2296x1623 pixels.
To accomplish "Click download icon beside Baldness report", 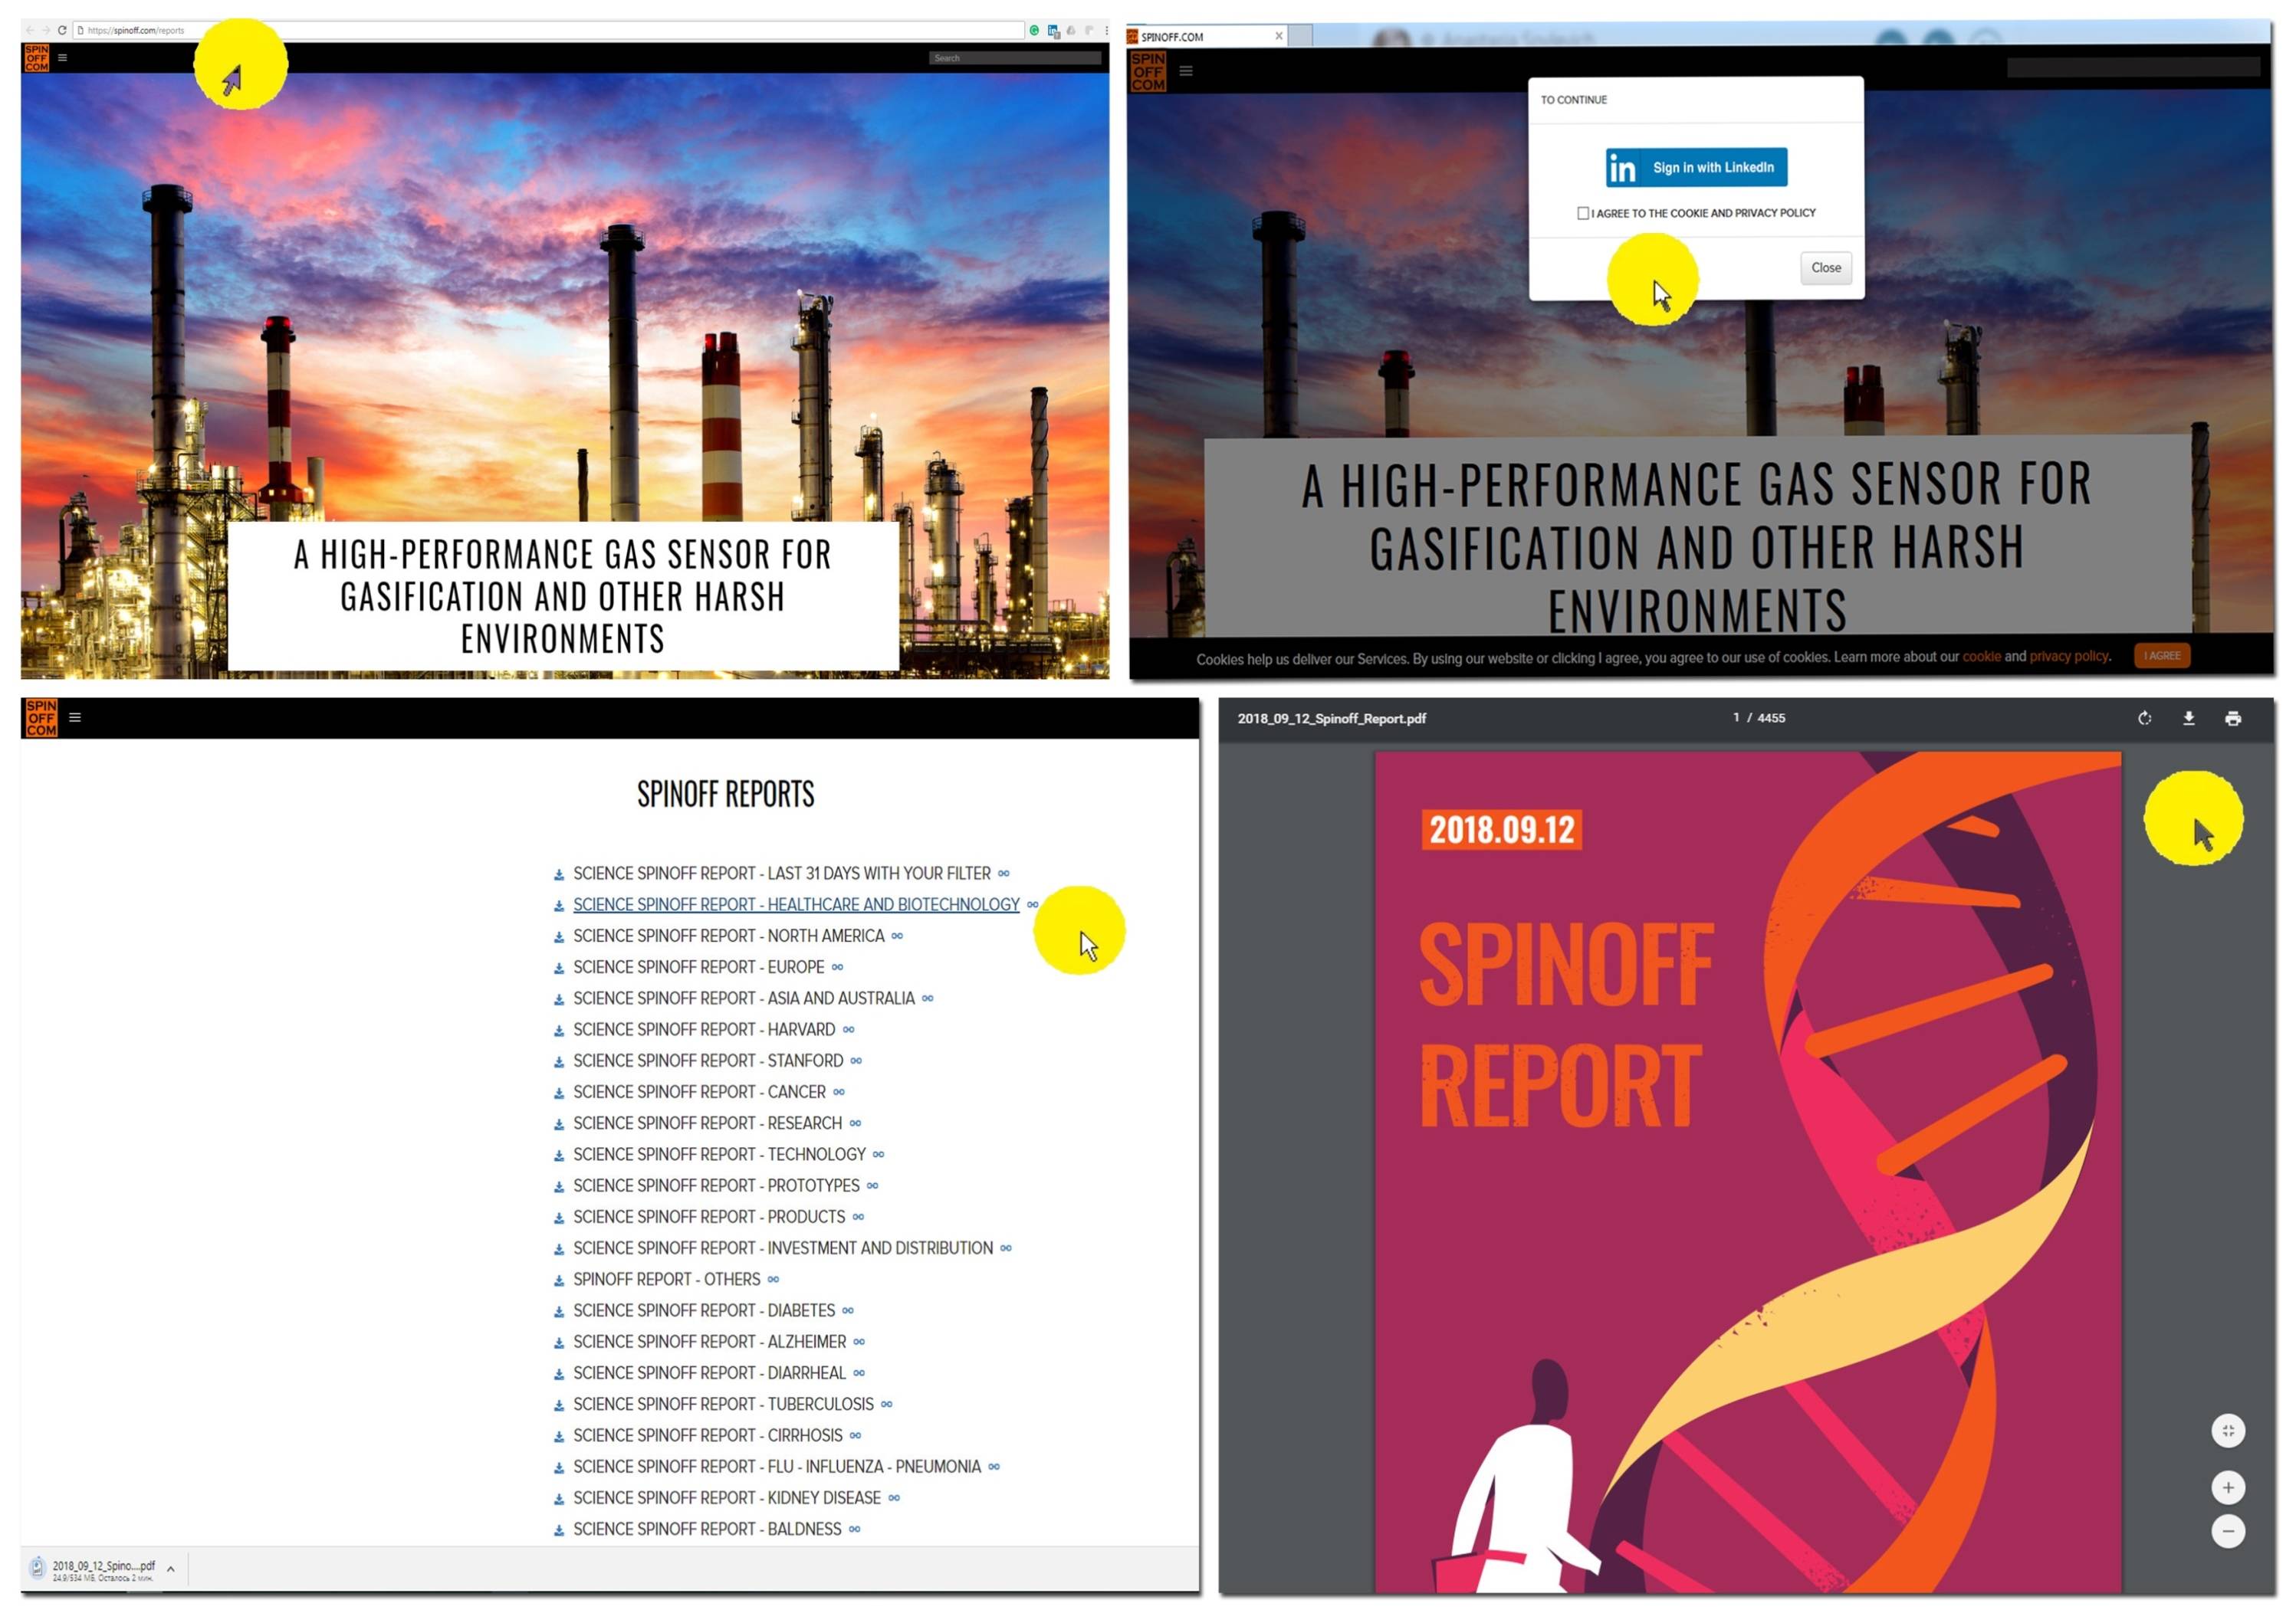I will pos(559,1531).
